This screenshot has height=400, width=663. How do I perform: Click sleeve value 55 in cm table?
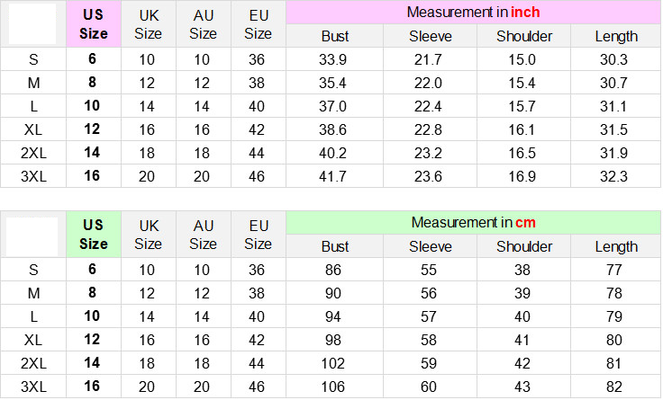(431, 269)
